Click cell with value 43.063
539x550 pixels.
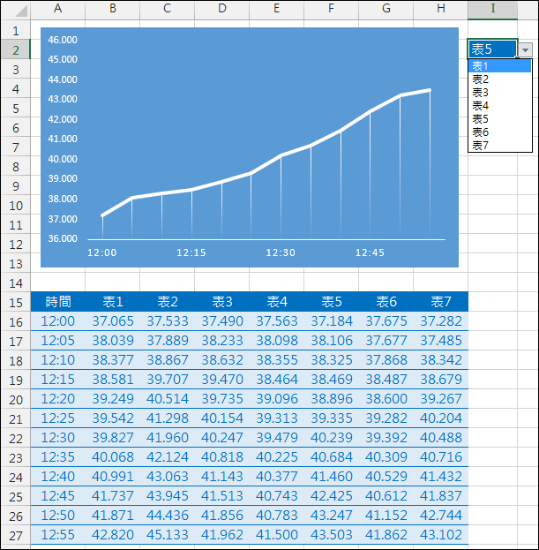167,477
